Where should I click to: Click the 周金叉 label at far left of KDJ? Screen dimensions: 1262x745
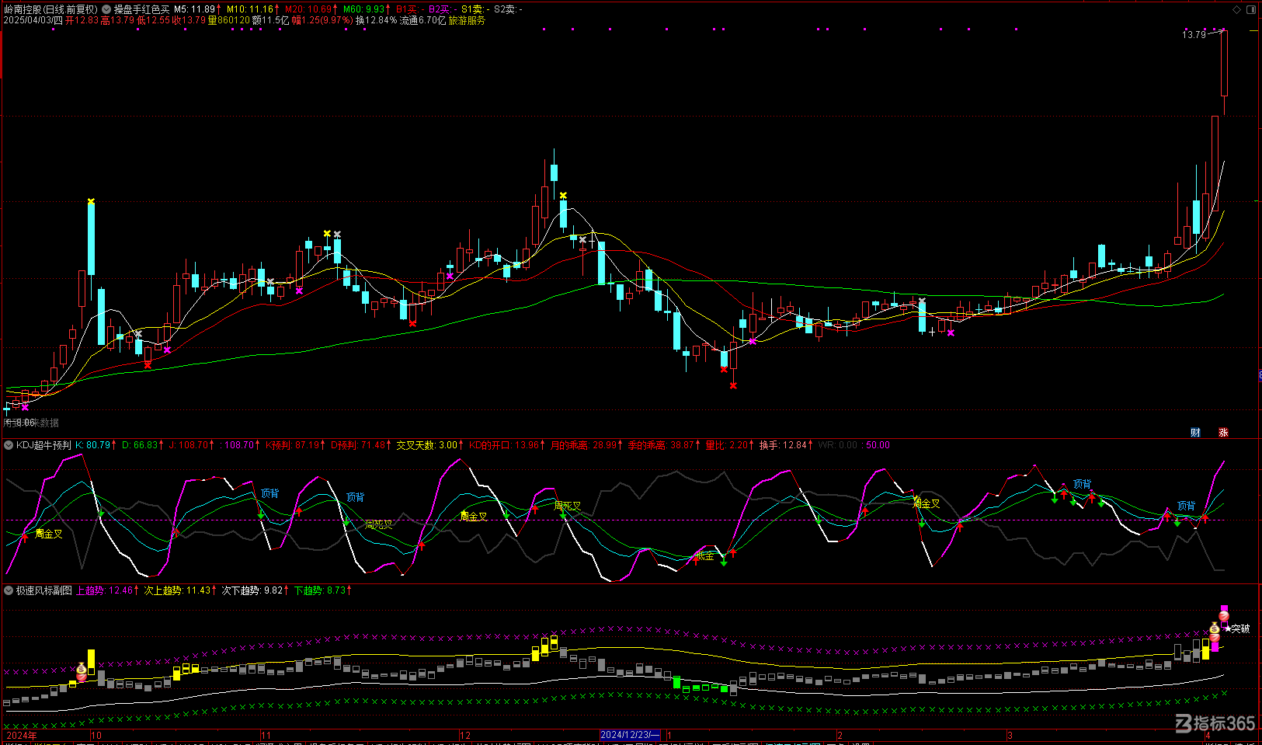point(49,534)
